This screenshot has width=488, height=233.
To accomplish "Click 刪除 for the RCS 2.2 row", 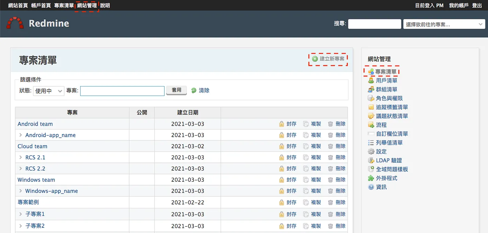I will click(341, 168).
